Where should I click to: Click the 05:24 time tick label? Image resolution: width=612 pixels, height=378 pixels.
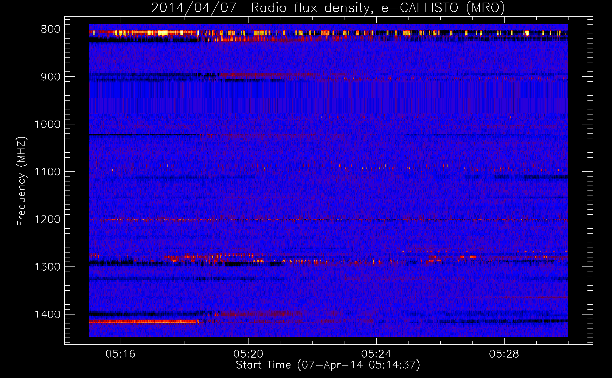coord(376,354)
